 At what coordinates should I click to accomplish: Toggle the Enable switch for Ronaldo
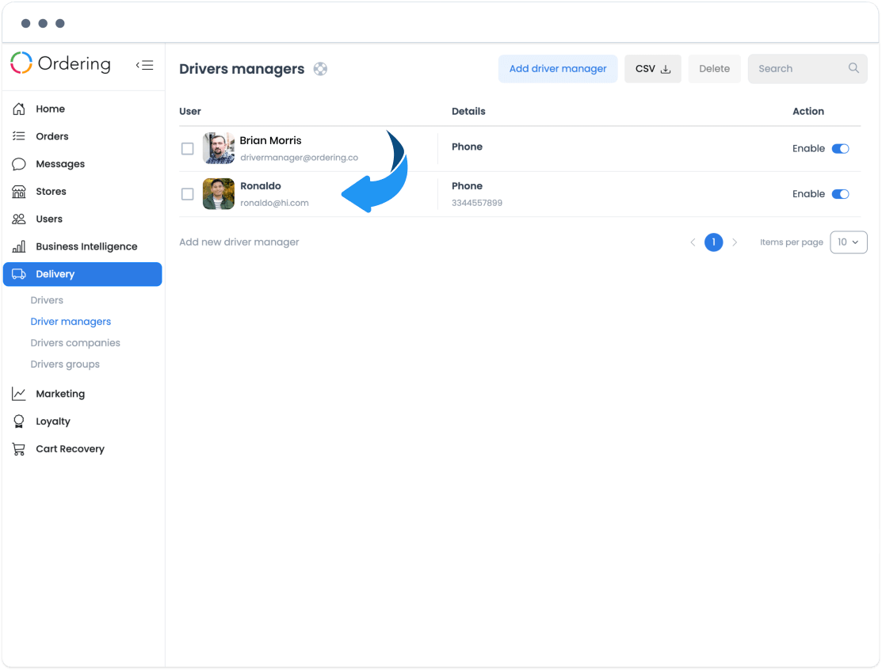click(x=840, y=194)
